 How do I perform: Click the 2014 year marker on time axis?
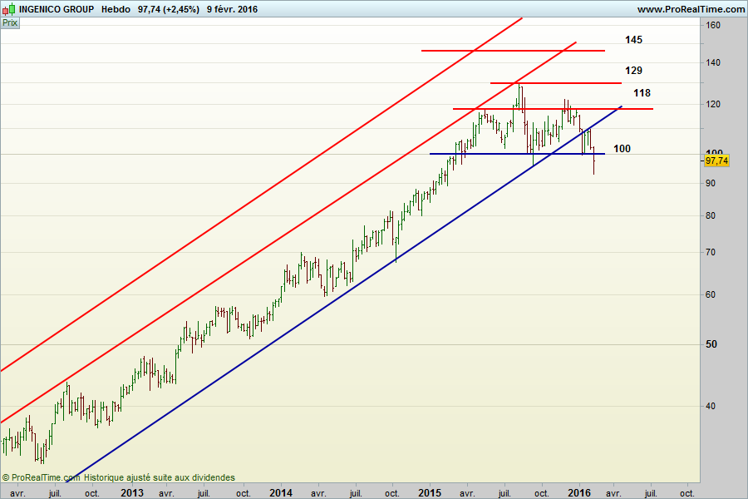(x=281, y=492)
